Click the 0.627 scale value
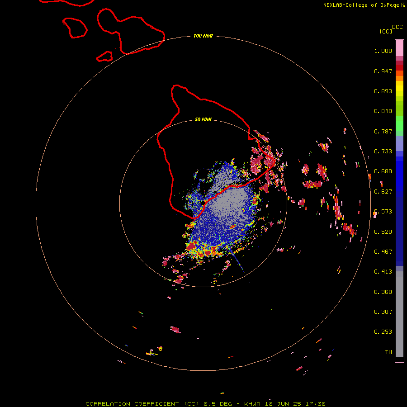This screenshot has width=407, height=407. point(383,192)
